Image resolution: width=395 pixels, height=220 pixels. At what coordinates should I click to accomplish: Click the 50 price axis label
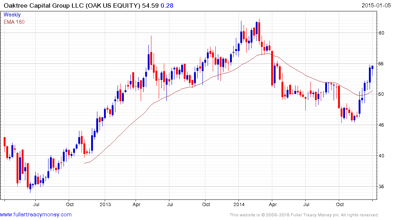tap(381, 94)
